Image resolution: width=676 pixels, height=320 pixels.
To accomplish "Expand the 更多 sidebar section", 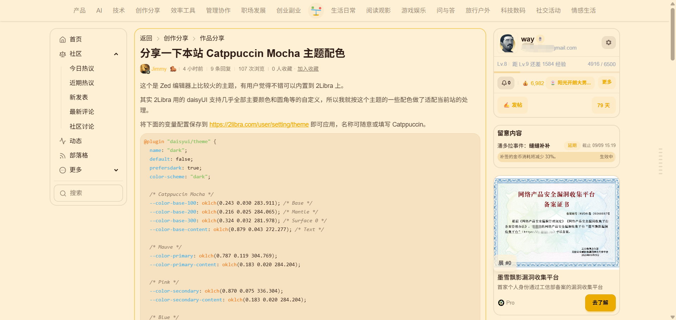I will point(116,170).
